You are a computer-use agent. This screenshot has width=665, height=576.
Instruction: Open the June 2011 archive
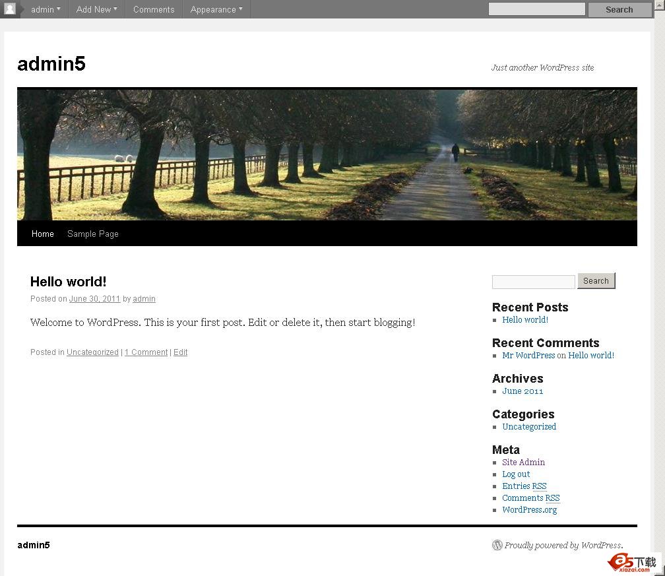pyautogui.click(x=522, y=391)
